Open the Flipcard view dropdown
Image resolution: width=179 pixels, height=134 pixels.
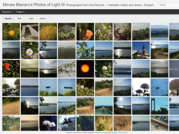[7, 12]
